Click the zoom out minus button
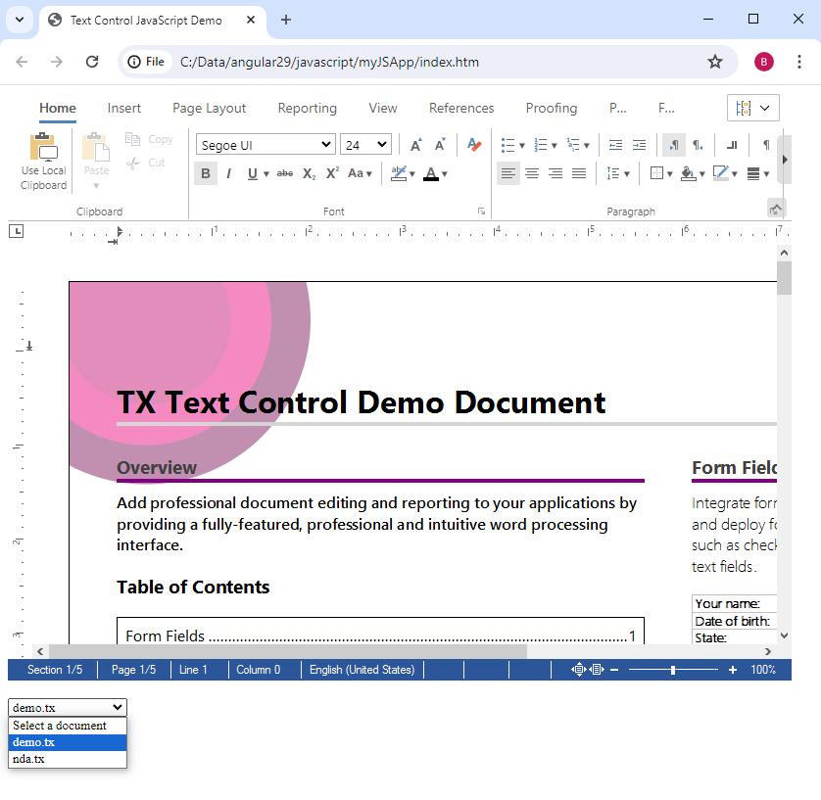The width and height of the screenshot is (821, 800). (614, 670)
